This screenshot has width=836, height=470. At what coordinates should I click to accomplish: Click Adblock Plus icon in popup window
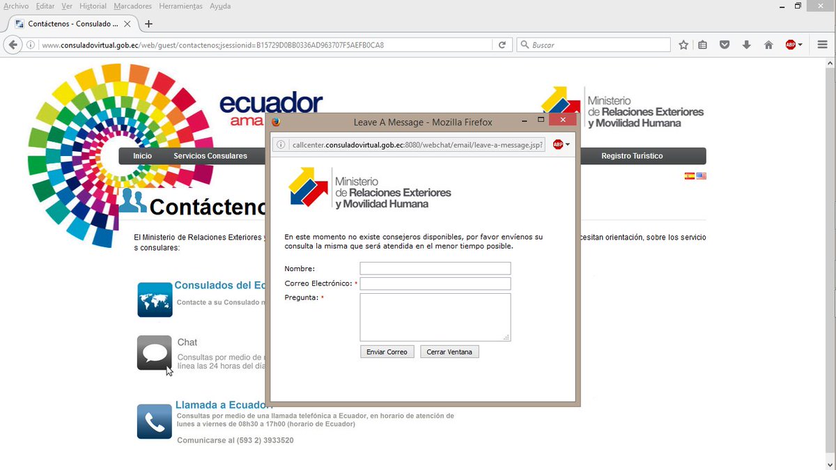point(558,145)
